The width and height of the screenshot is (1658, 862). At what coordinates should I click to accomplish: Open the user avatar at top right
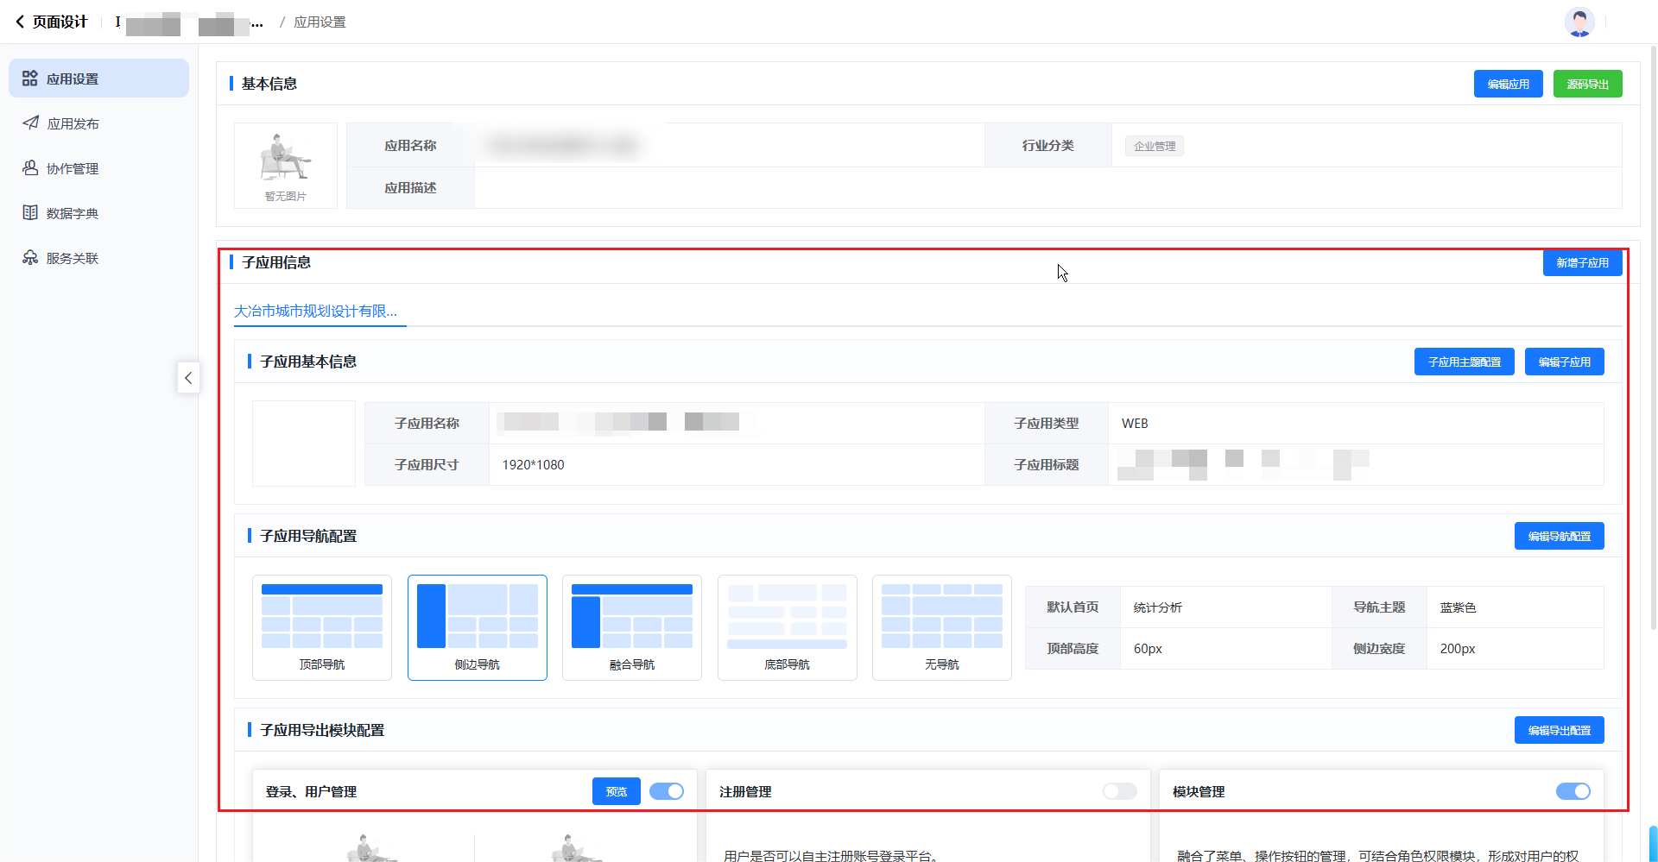[1579, 22]
